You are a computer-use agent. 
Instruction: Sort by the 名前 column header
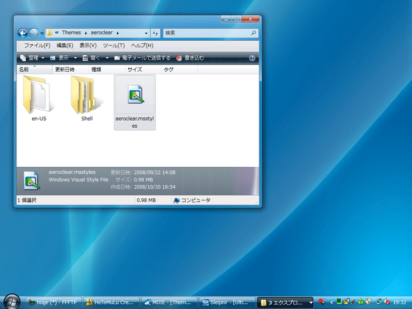click(x=34, y=69)
